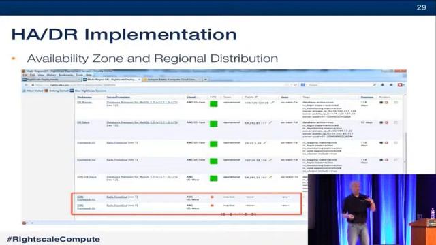Image resolution: width=436 pixels, height=245 pixels.
Task: Open the Bookmarks menu
Action: 66,75
